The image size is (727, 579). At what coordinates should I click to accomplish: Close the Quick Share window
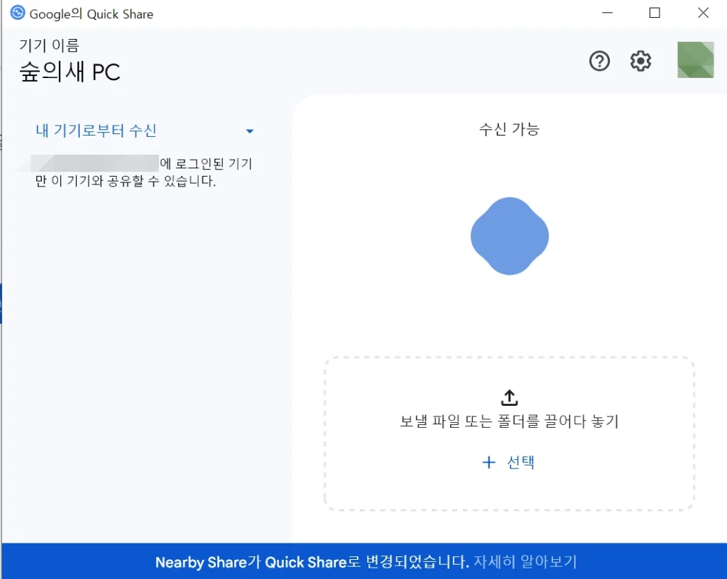click(704, 13)
